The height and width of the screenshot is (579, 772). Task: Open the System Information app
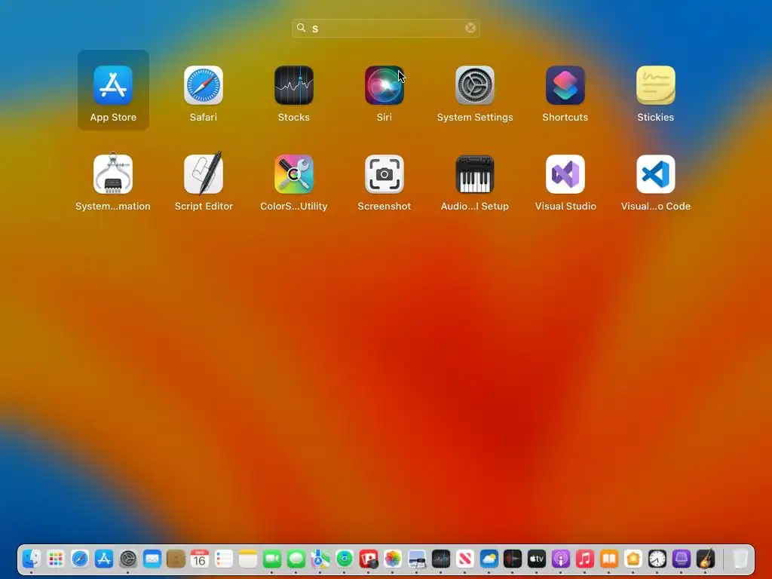[113, 173]
